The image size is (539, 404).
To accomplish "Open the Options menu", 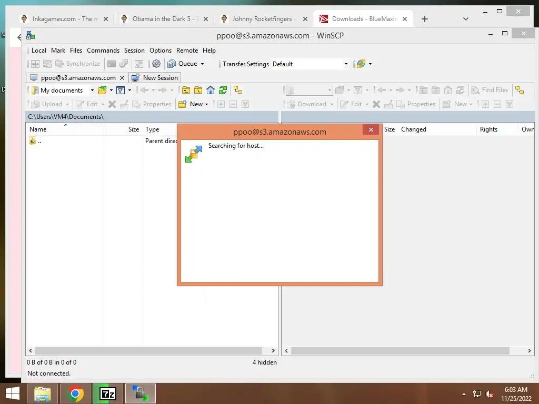I will 161,50.
